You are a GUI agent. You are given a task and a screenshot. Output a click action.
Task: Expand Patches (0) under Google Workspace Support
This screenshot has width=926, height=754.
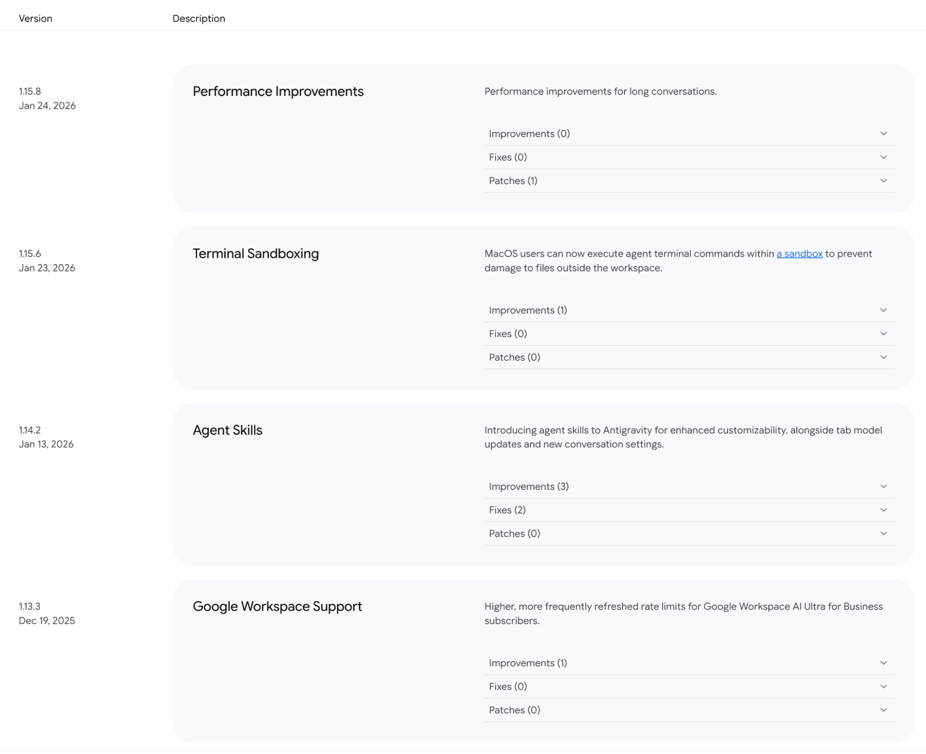click(688, 710)
